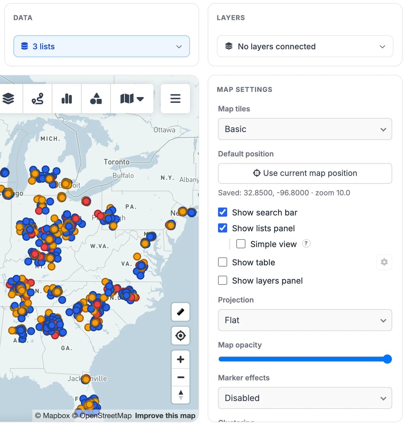The height and width of the screenshot is (426, 405).
Task: Click Improve this map link
Action: pos(165,416)
